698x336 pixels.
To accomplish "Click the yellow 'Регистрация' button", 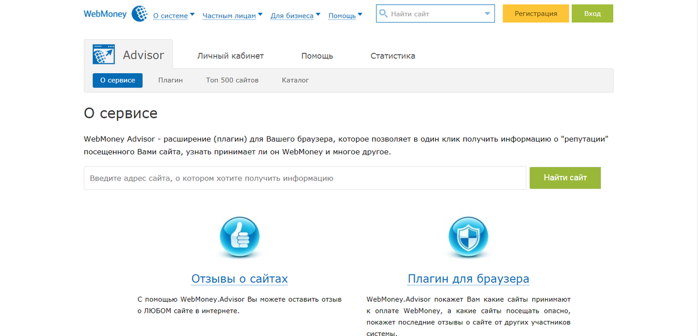I will click(x=536, y=13).
